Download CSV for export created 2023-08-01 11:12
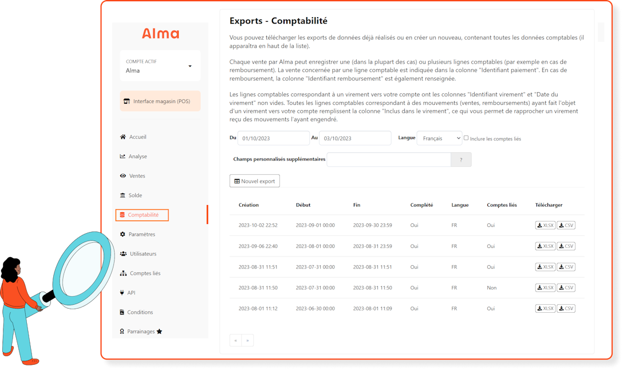 [x=566, y=308]
